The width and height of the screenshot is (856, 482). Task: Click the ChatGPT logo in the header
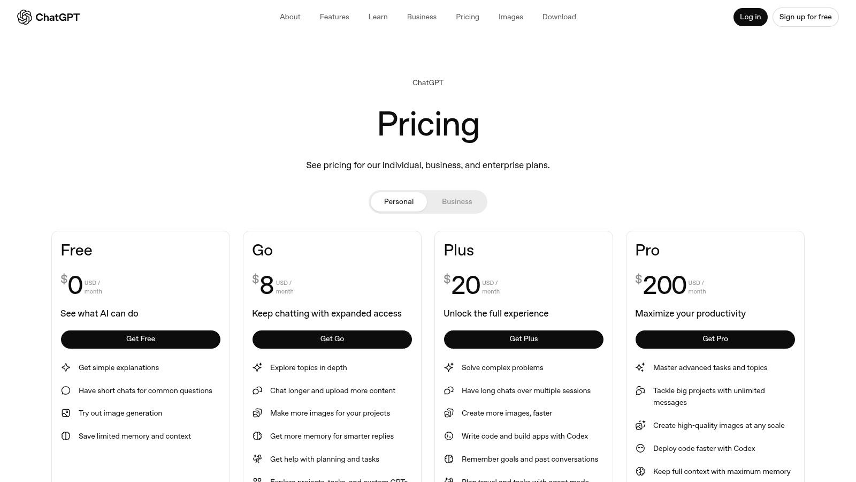point(48,17)
